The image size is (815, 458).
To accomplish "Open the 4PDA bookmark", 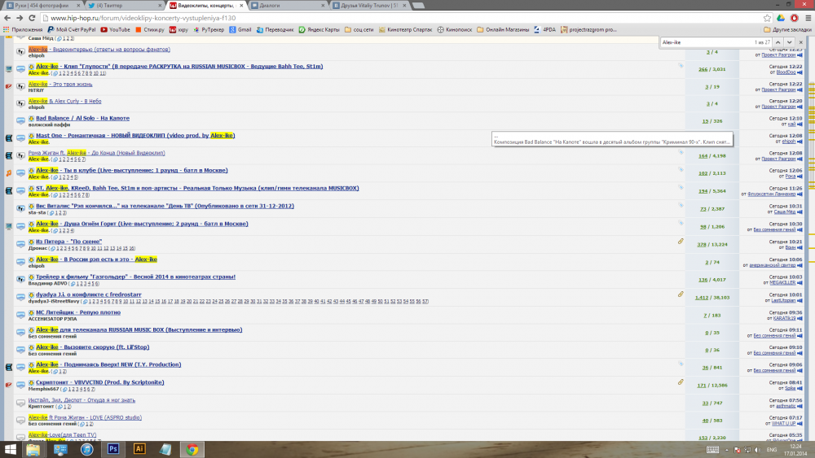I will 544,29.
